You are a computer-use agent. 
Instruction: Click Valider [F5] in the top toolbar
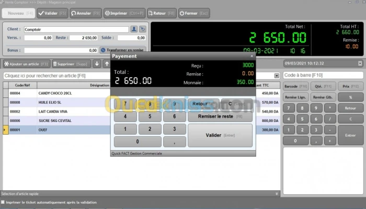coord(52,13)
